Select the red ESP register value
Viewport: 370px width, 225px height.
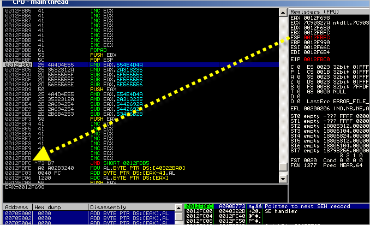click(x=315, y=38)
